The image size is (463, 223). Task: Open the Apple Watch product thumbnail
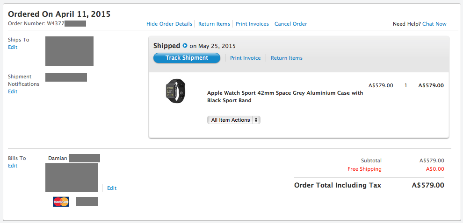[176, 91]
